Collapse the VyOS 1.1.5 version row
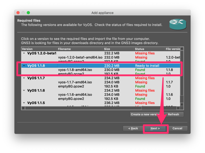The width and height of the screenshot is (205, 153). click(24, 103)
